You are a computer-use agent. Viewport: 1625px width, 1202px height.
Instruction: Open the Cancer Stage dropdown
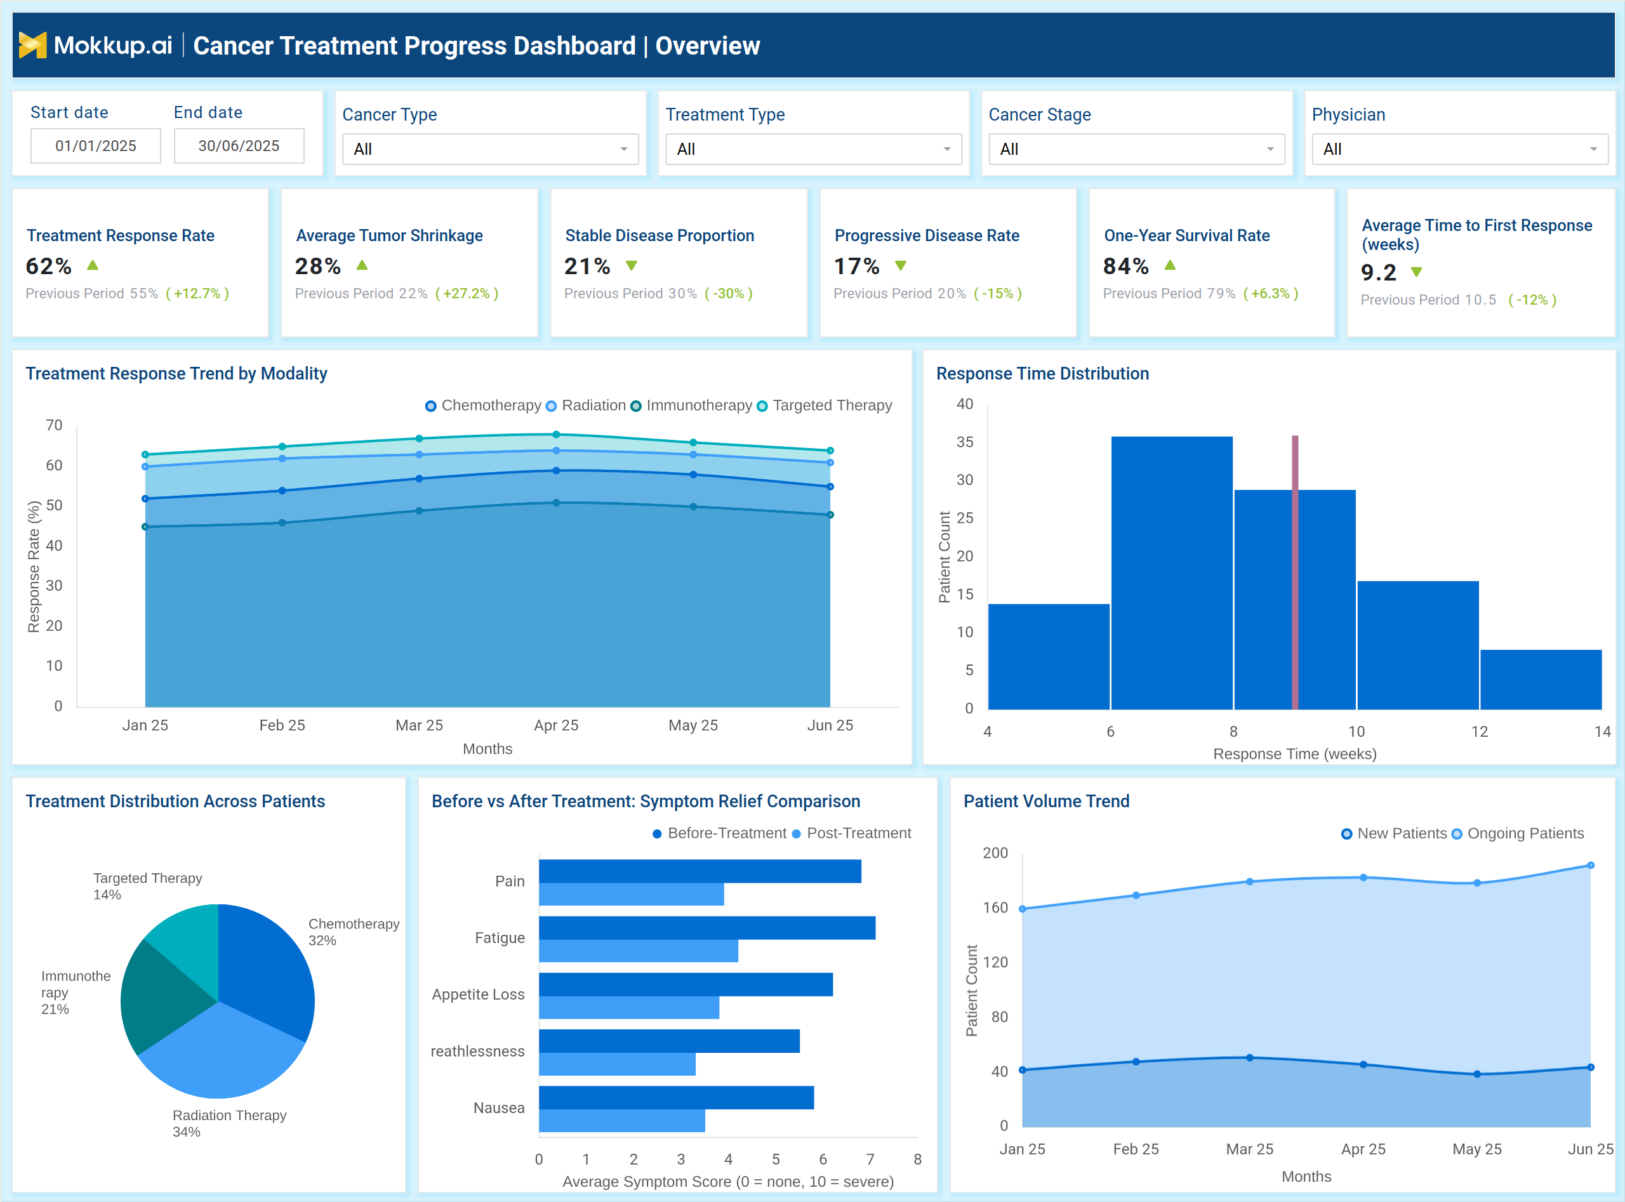click(1137, 149)
